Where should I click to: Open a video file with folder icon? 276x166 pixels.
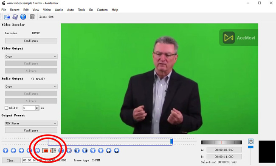(7, 17)
